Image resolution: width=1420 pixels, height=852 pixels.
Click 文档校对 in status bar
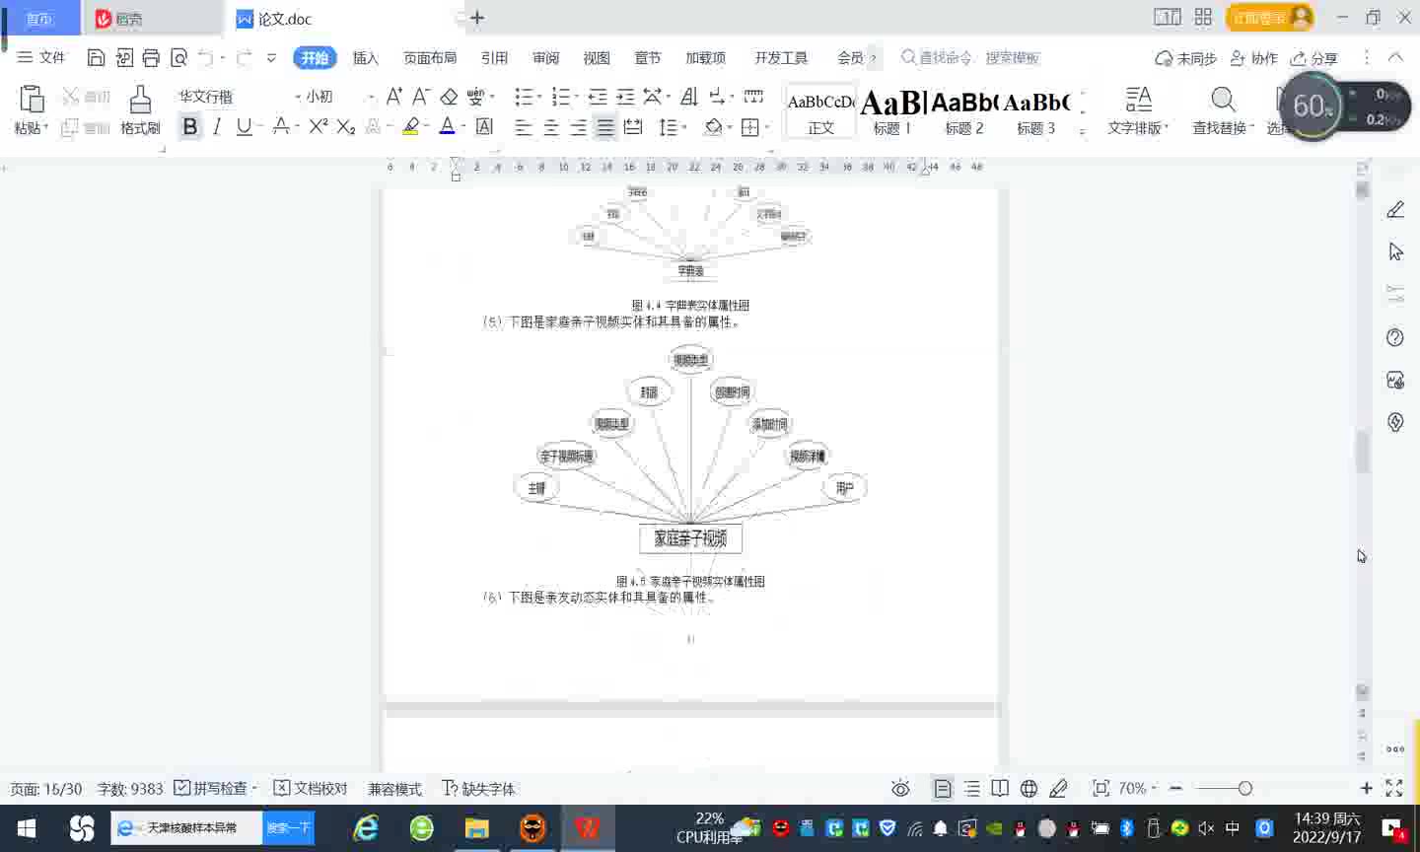tap(311, 788)
